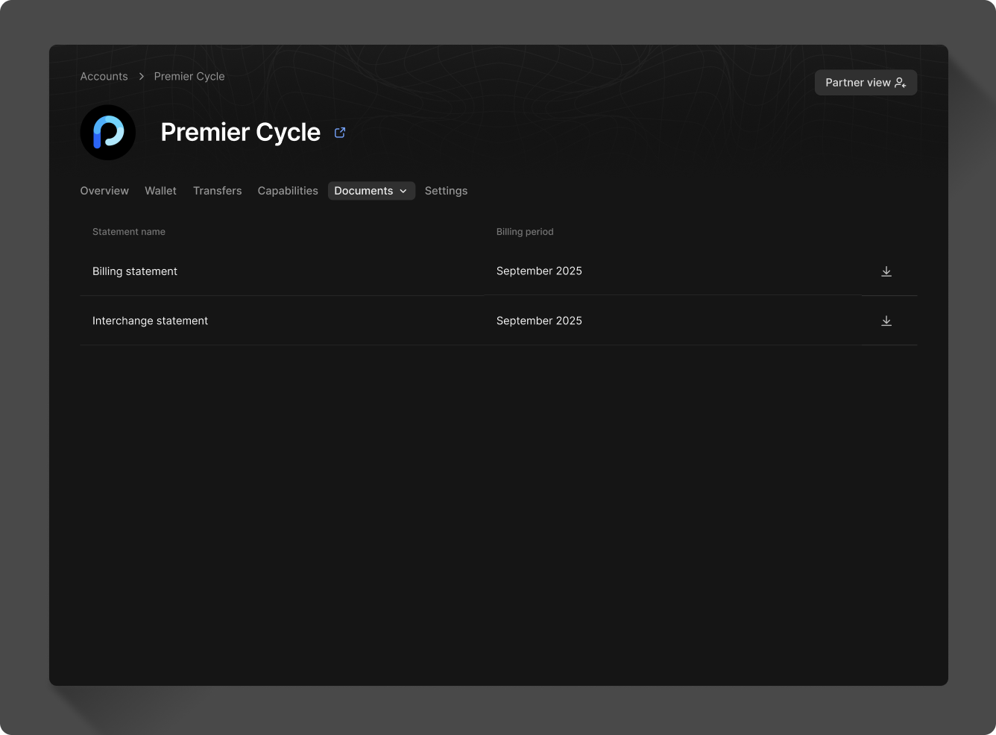Select the Billing statement table row

point(298,271)
